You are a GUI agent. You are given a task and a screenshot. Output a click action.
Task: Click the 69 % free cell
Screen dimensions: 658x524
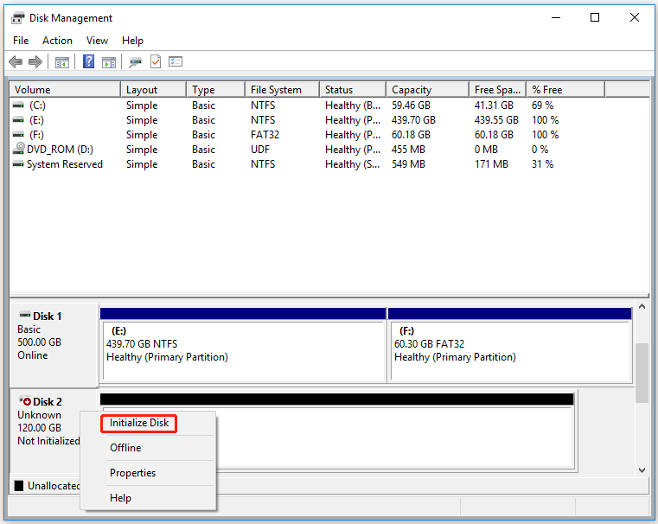pyautogui.click(x=543, y=105)
